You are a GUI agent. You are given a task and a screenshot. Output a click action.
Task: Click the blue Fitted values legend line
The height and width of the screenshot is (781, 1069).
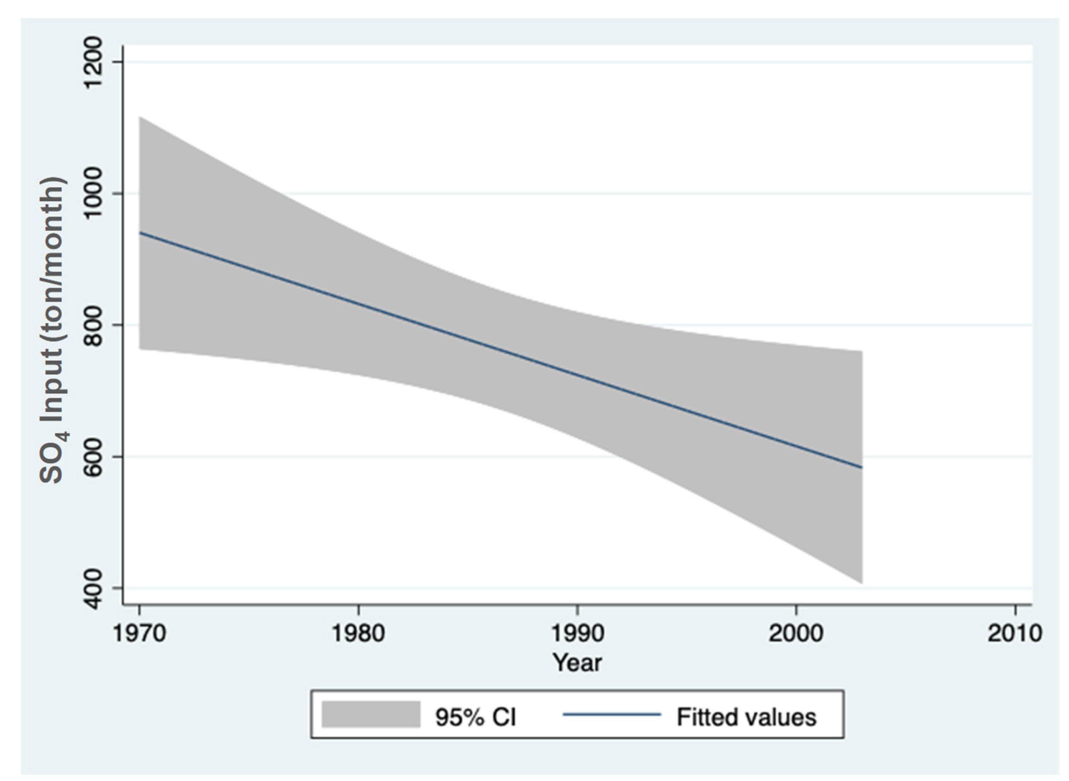(611, 714)
